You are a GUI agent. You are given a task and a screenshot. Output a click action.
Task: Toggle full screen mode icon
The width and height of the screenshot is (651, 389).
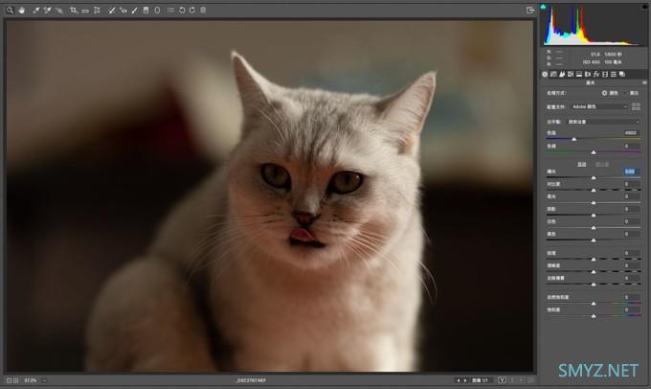click(529, 10)
